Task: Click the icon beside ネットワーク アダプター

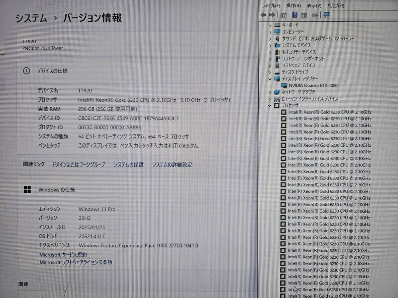Action: 277,92
